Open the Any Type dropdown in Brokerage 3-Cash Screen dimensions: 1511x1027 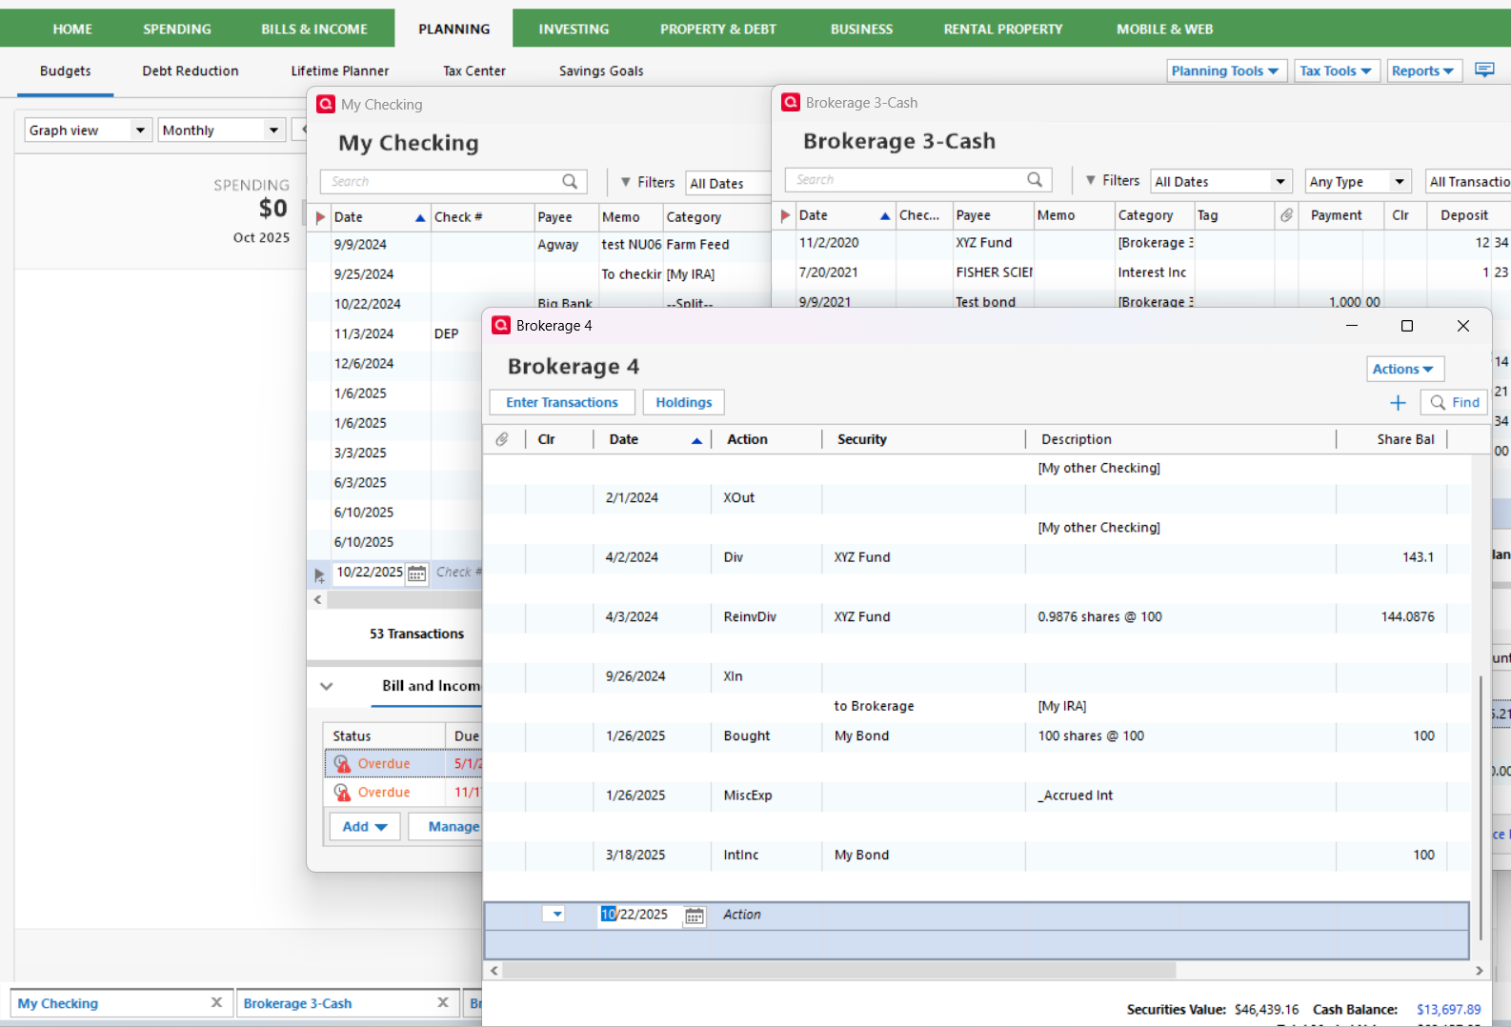pos(1358,181)
